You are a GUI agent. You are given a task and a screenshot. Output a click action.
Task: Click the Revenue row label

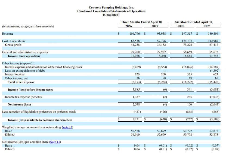coord(8,34)
